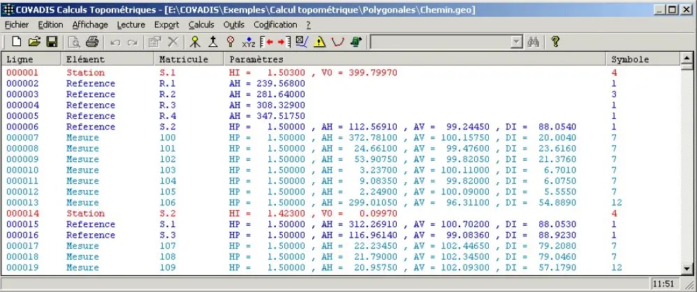This screenshot has width=697, height=292.
Task: Select Mesure row with matricule 101
Action: (341, 148)
